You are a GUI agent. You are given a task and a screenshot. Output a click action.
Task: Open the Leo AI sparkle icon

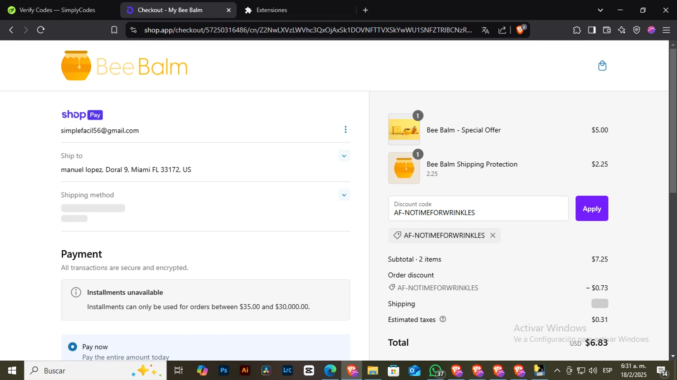click(621, 30)
